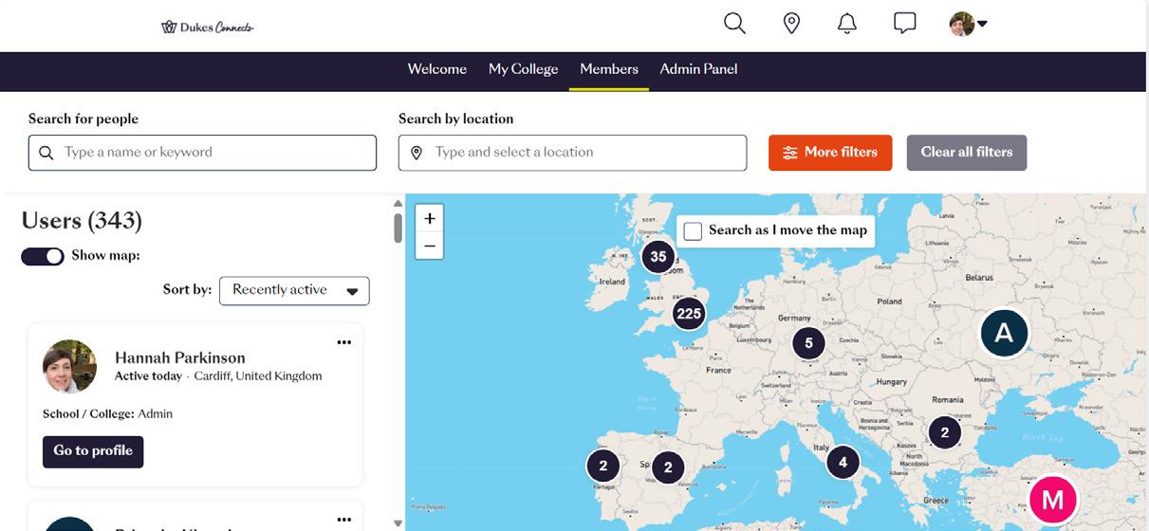Select the name Hannah Parkinson

pos(180,357)
